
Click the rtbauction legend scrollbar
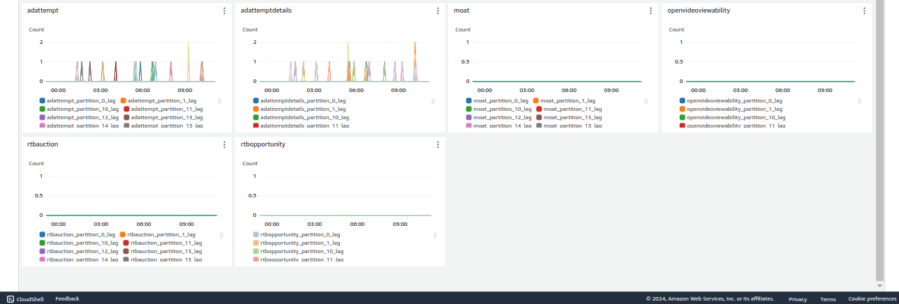(x=220, y=235)
